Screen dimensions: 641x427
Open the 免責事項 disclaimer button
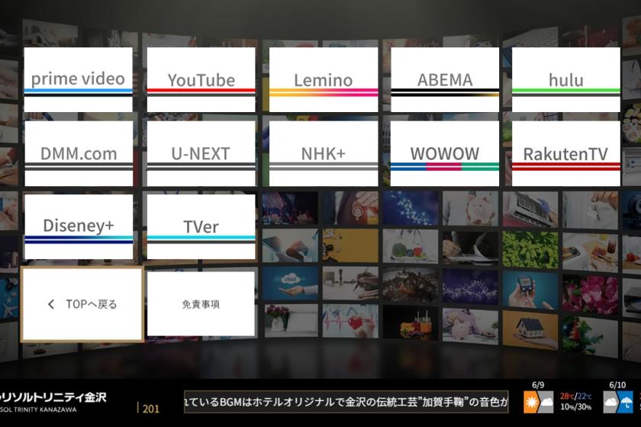(201, 304)
